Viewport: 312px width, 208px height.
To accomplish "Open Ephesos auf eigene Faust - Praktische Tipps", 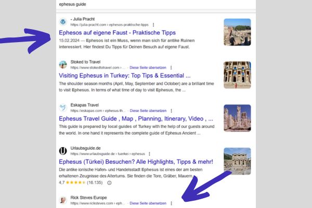I will click(x=117, y=33).
